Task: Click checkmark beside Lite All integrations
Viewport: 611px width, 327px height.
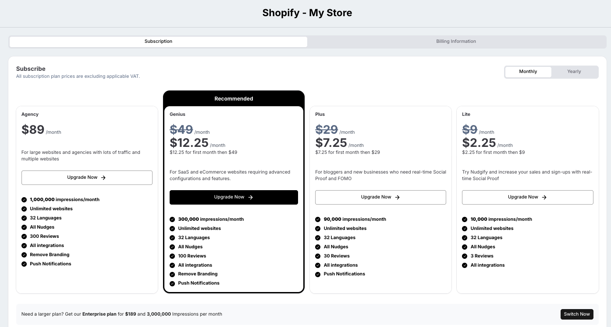Action: pyautogui.click(x=465, y=265)
